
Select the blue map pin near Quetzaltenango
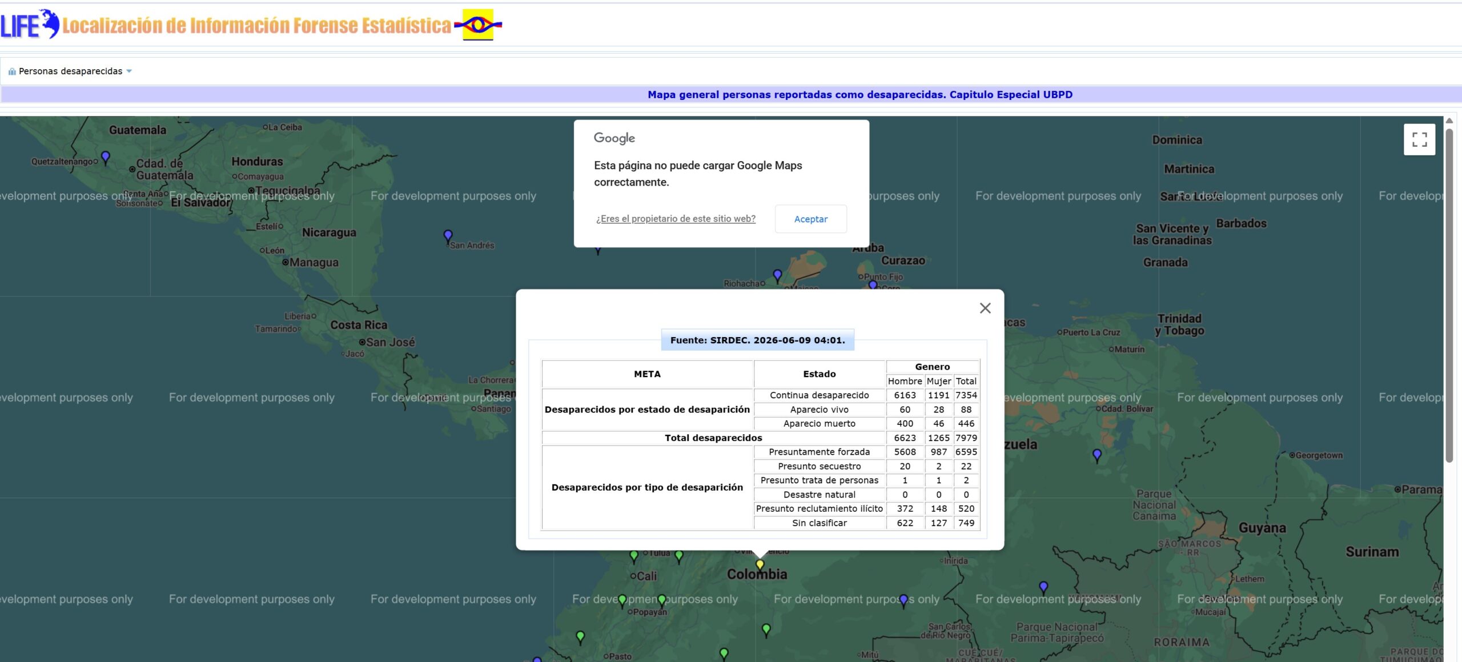pos(106,157)
